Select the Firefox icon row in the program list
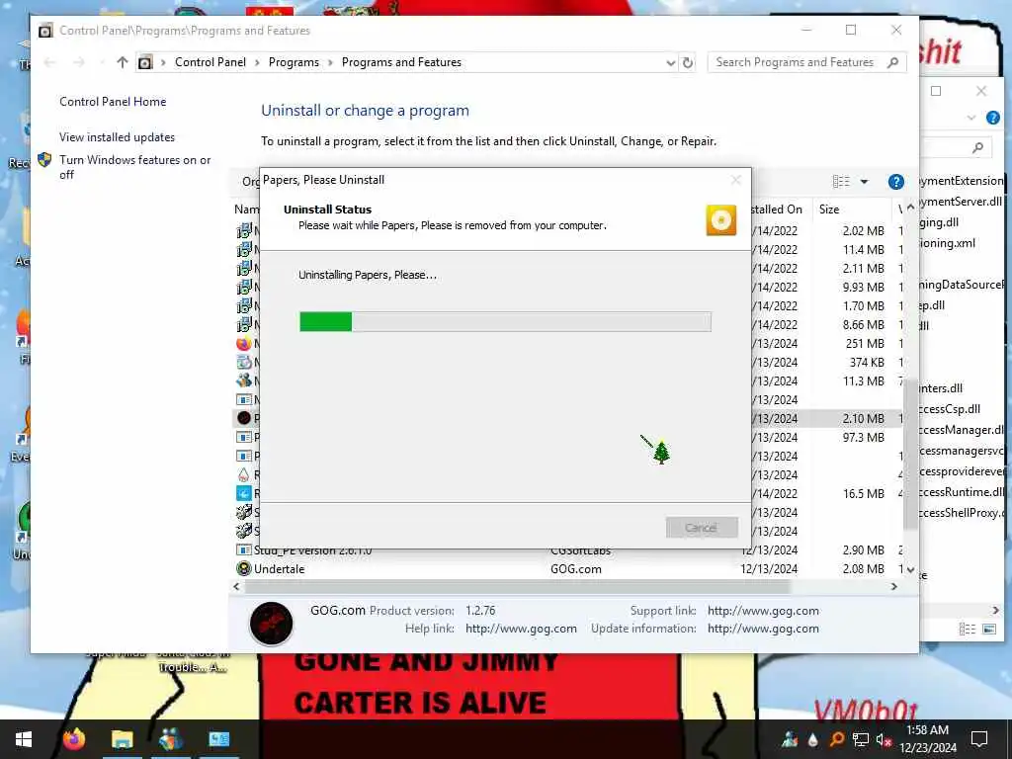The height and width of the screenshot is (759, 1012). coord(243,343)
